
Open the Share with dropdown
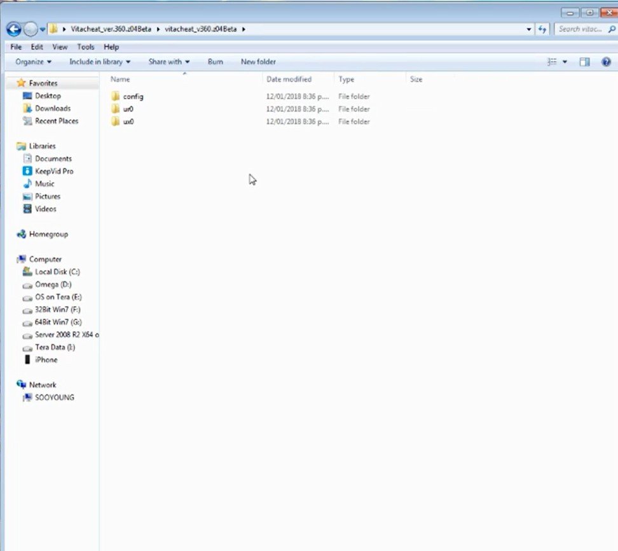click(168, 62)
